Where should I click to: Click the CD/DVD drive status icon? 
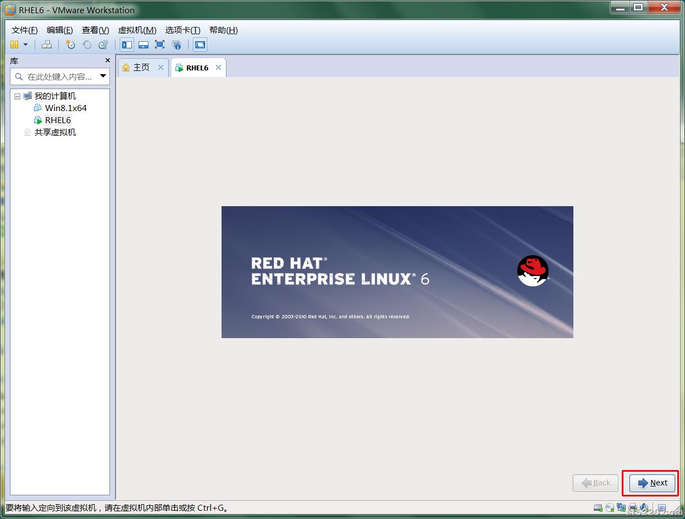click(x=610, y=507)
